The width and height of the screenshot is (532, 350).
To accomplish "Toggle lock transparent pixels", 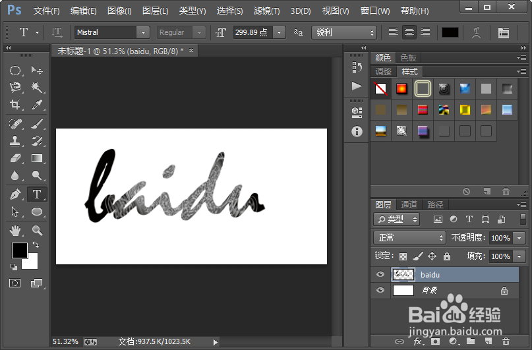I will click(x=403, y=256).
